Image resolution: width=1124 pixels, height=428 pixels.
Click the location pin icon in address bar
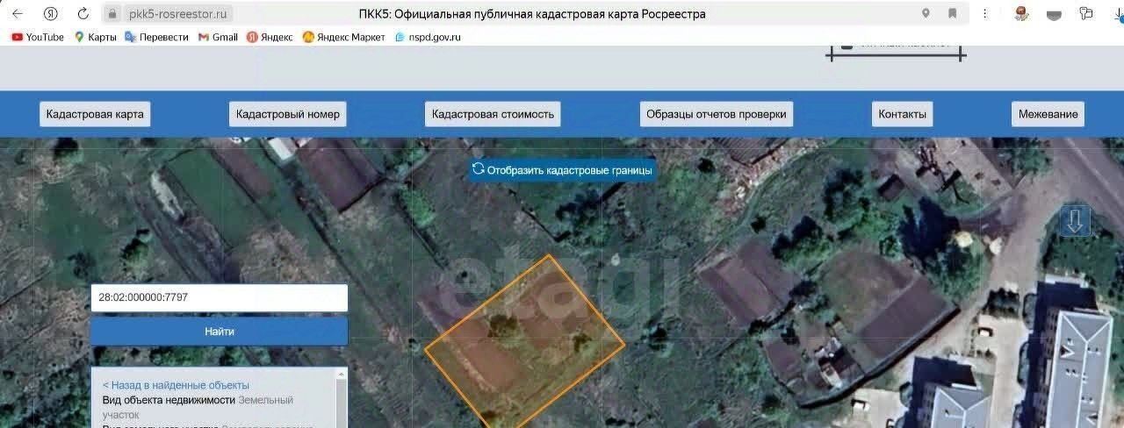[926, 14]
